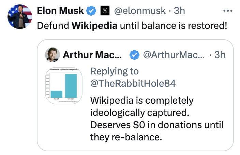Open the @TheRabbitHole84 mention
The width and height of the screenshot is (240, 155).
pos(133,83)
